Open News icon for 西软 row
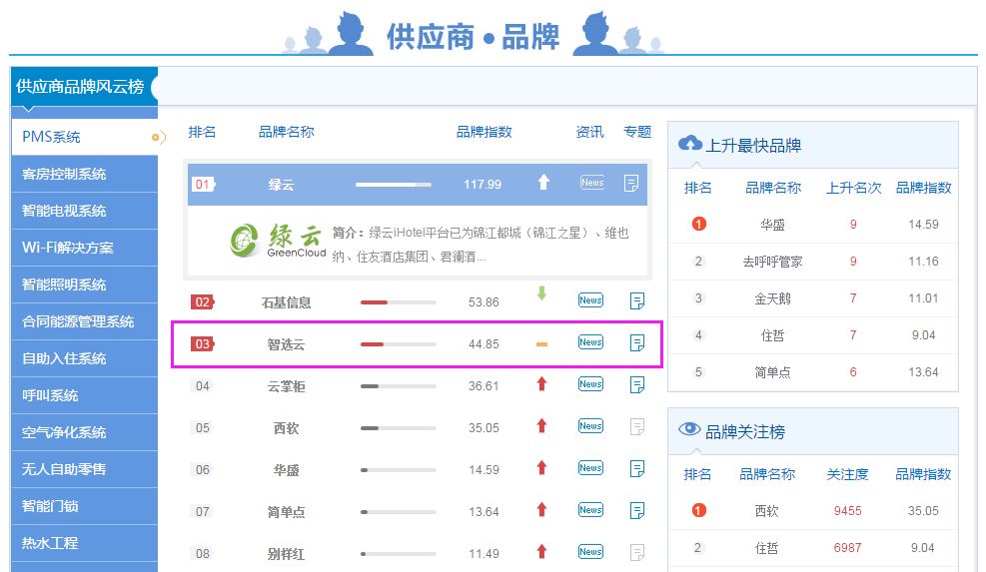The height and width of the screenshot is (572, 986). 590,426
